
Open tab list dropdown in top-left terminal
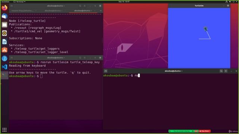tap(100, 11)
